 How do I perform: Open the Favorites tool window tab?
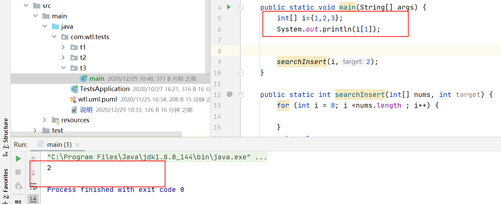pyautogui.click(x=5, y=185)
